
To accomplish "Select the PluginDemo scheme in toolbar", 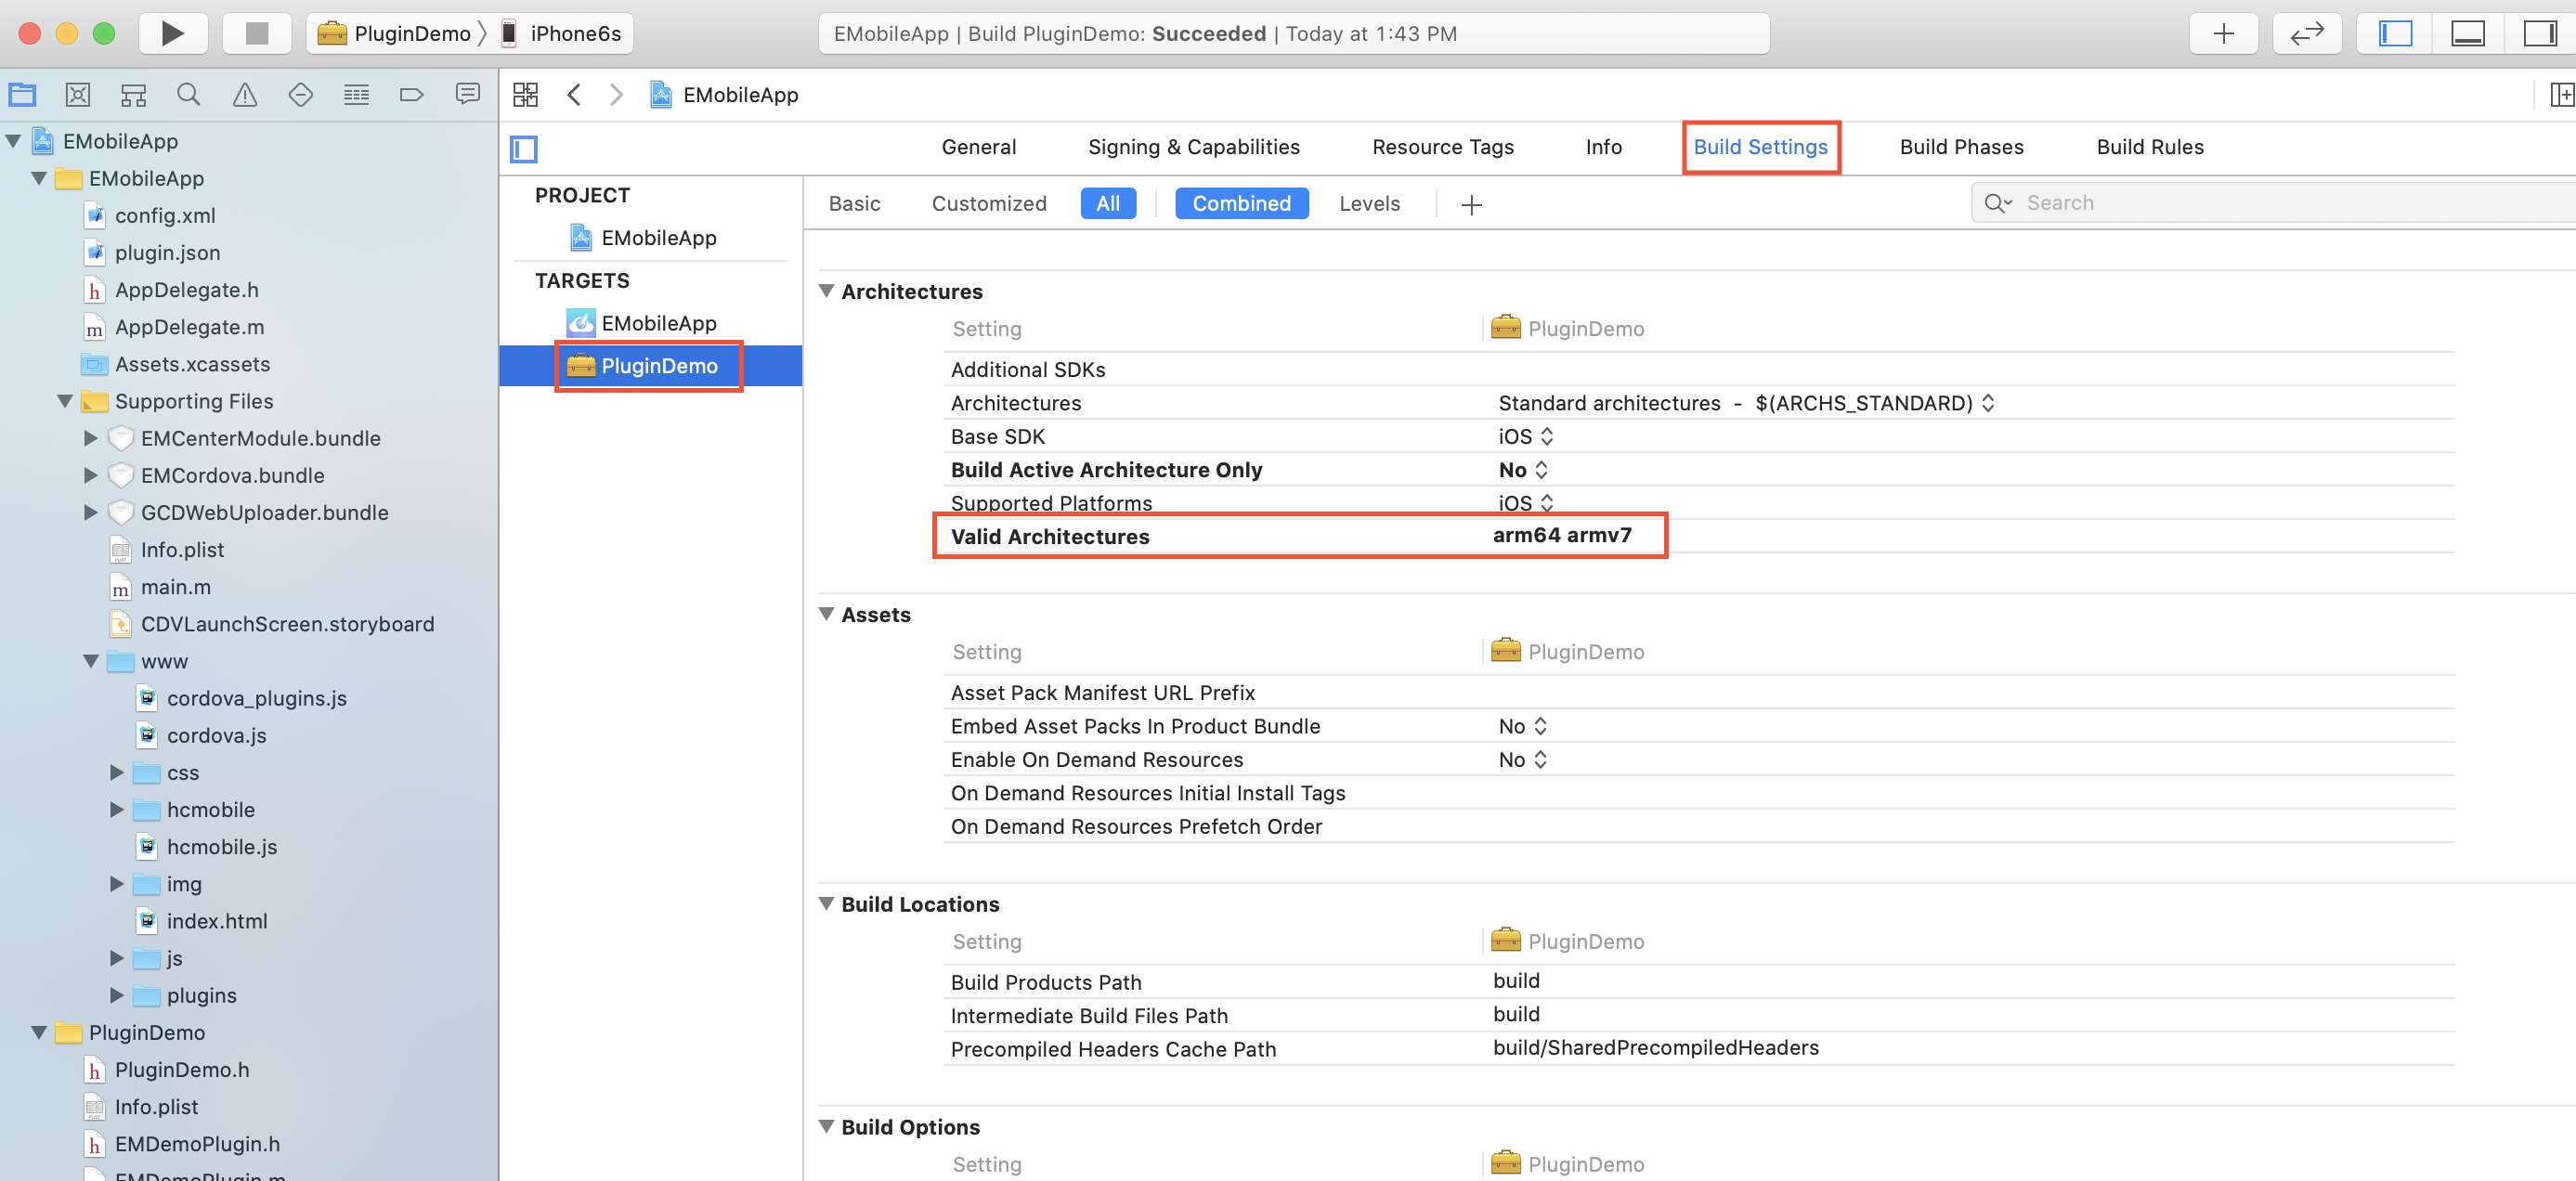I will (394, 33).
